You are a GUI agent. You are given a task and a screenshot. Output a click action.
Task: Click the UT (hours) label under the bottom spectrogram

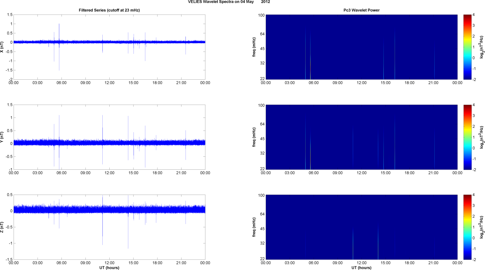(x=361, y=268)
